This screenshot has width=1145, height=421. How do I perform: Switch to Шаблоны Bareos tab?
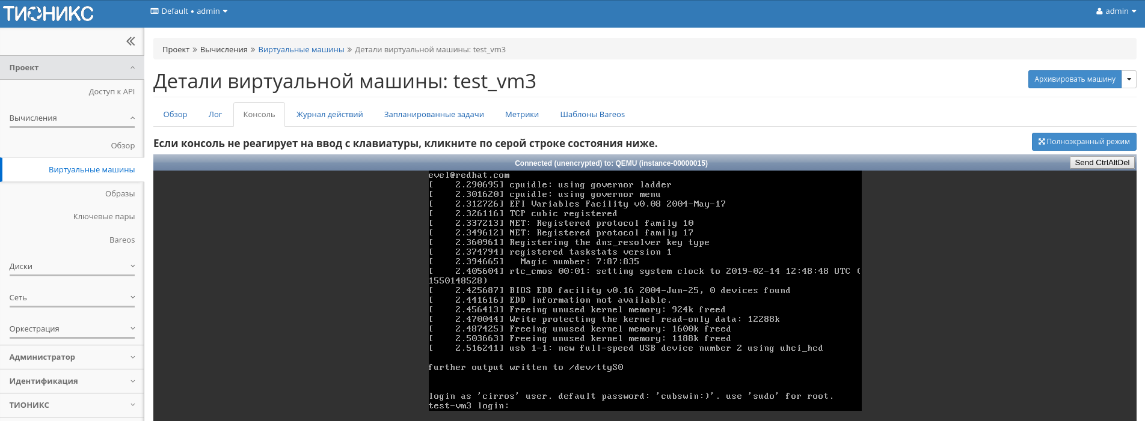click(x=592, y=114)
